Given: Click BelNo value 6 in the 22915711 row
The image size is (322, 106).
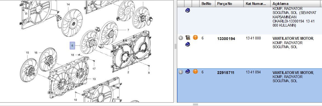Looking at the screenshot, I should (202, 72).
